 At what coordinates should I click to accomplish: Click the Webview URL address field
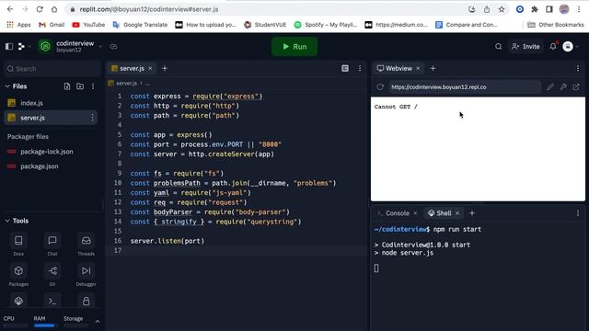pyautogui.click(x=465, y=87)
